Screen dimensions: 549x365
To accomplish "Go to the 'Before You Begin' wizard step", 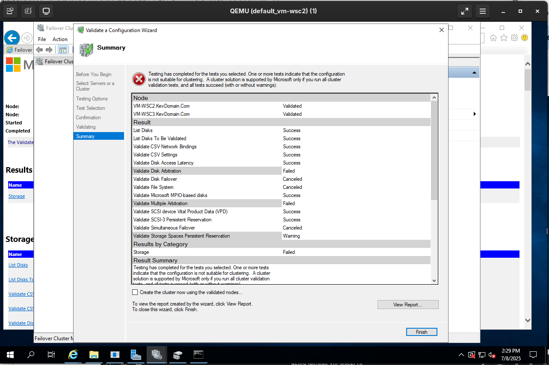I will click(x=94, y=74).
